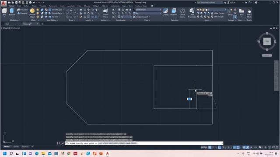Viewport: 280px width, 157px height.
Task: Open the Move Gizmo dropdown
Action: (x=182, y=13)
